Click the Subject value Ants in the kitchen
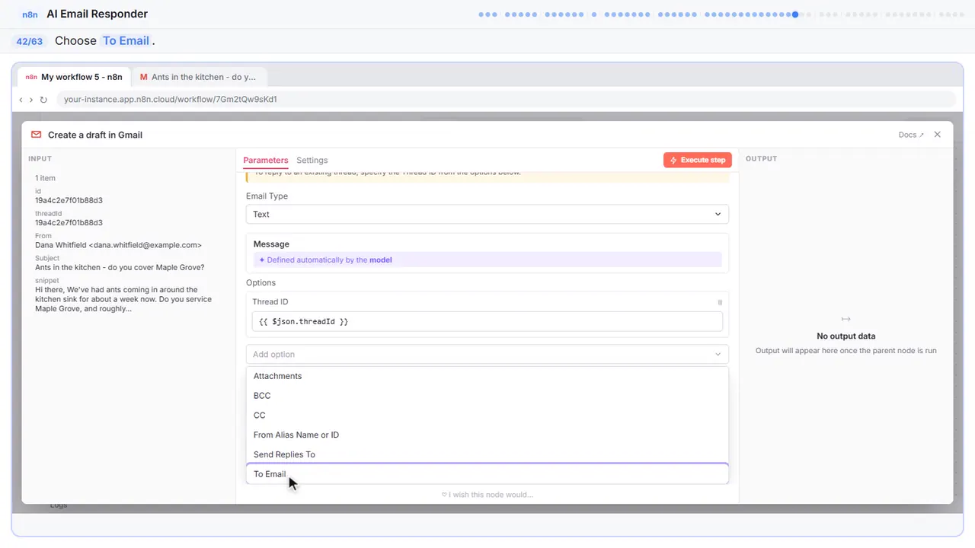975x548 pixels. point(120,268)
